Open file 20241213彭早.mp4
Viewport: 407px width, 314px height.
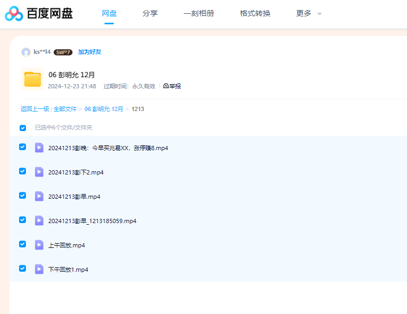pyautogui.click(x=74, y=197)
